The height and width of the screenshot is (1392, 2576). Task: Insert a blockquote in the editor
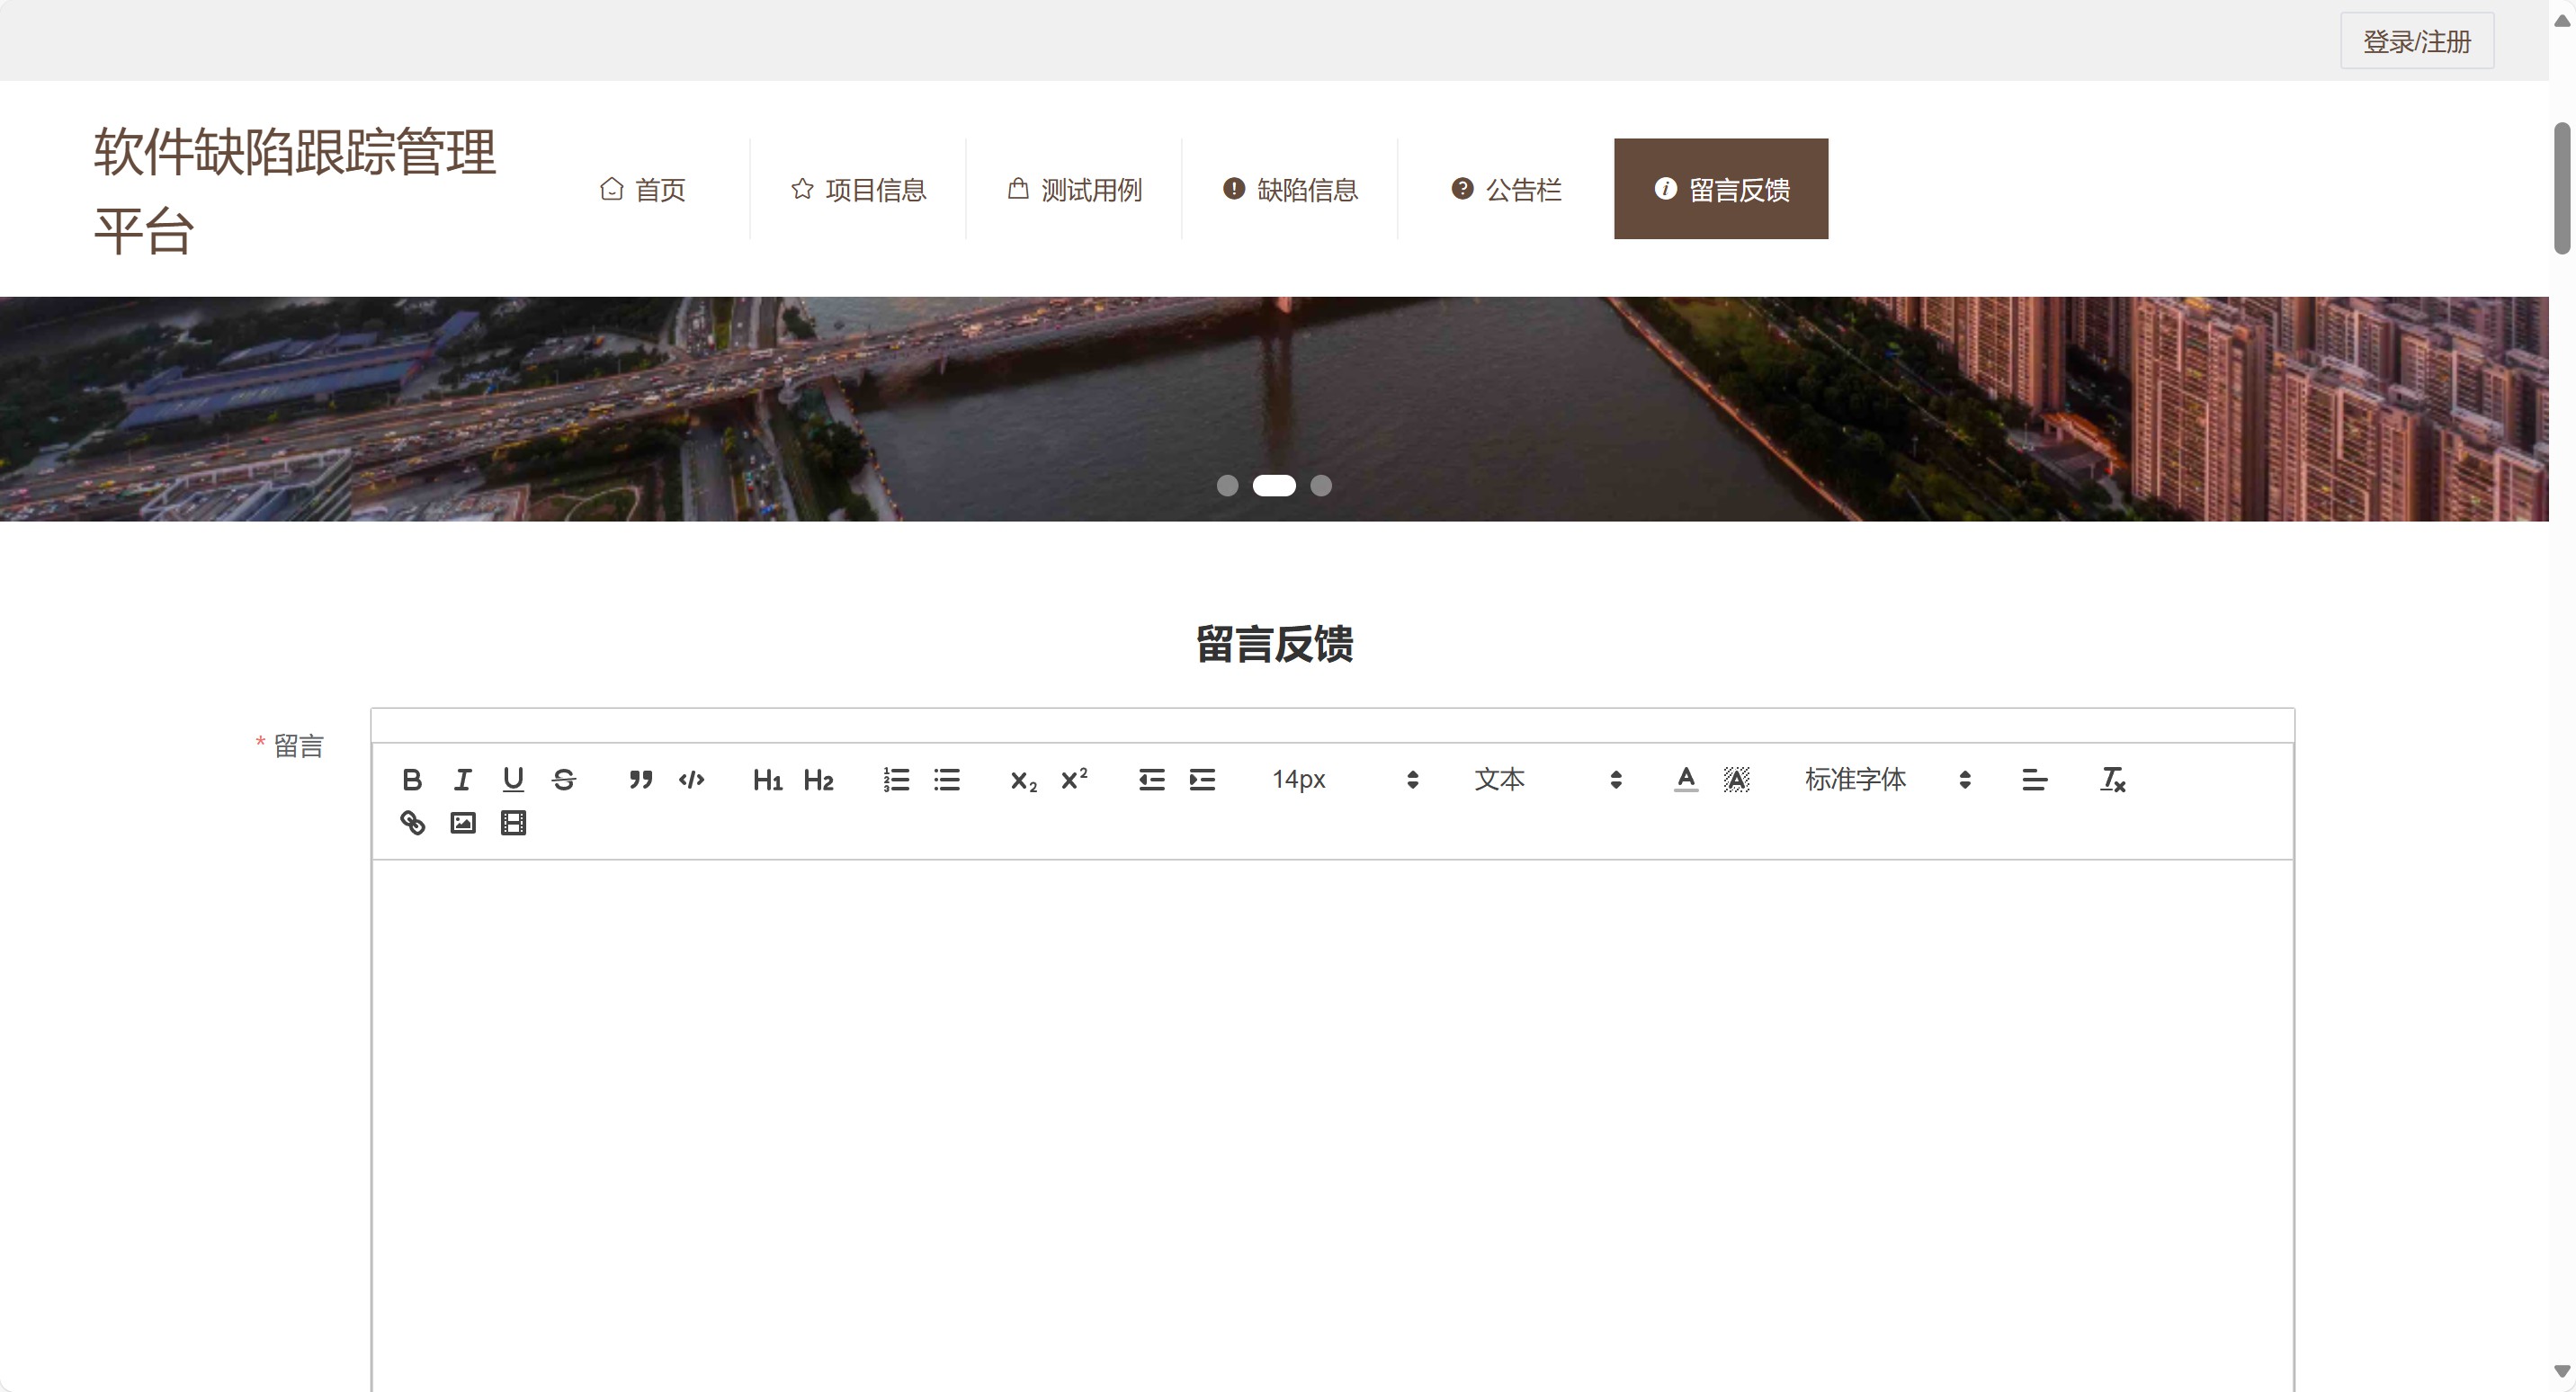[x=641, y=780]
